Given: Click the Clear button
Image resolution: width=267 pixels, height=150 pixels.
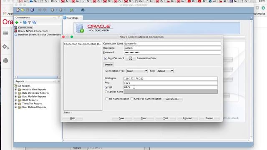Looking at the screenshot, I should [144, 118].
